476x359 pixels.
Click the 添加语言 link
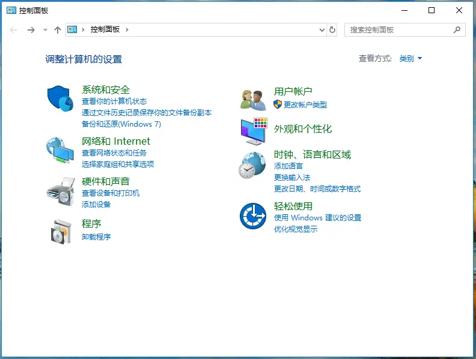pos(288,166)
